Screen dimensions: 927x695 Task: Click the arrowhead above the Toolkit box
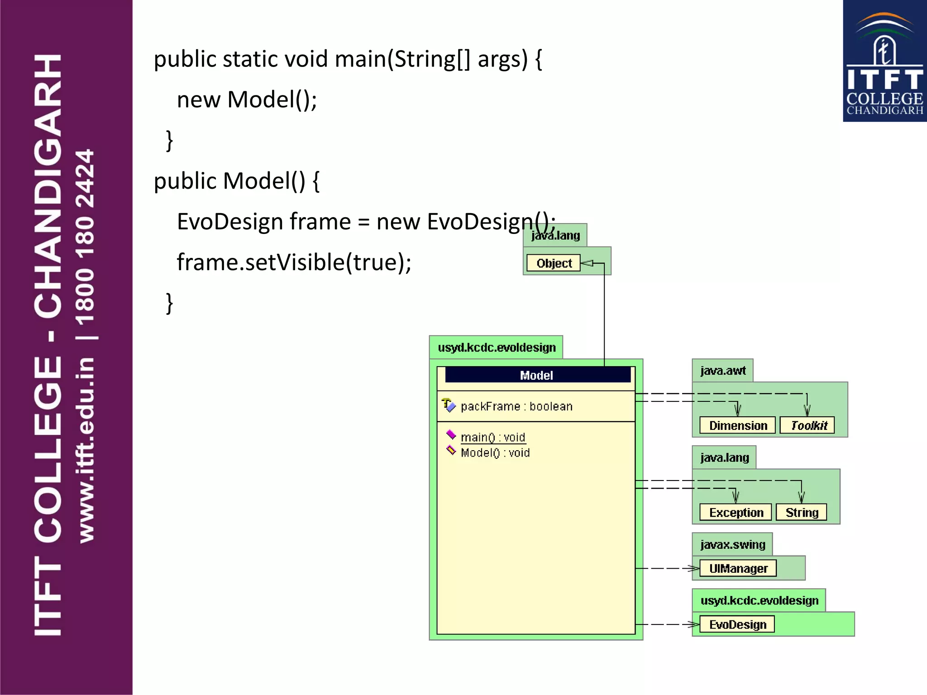coord(807,410)
